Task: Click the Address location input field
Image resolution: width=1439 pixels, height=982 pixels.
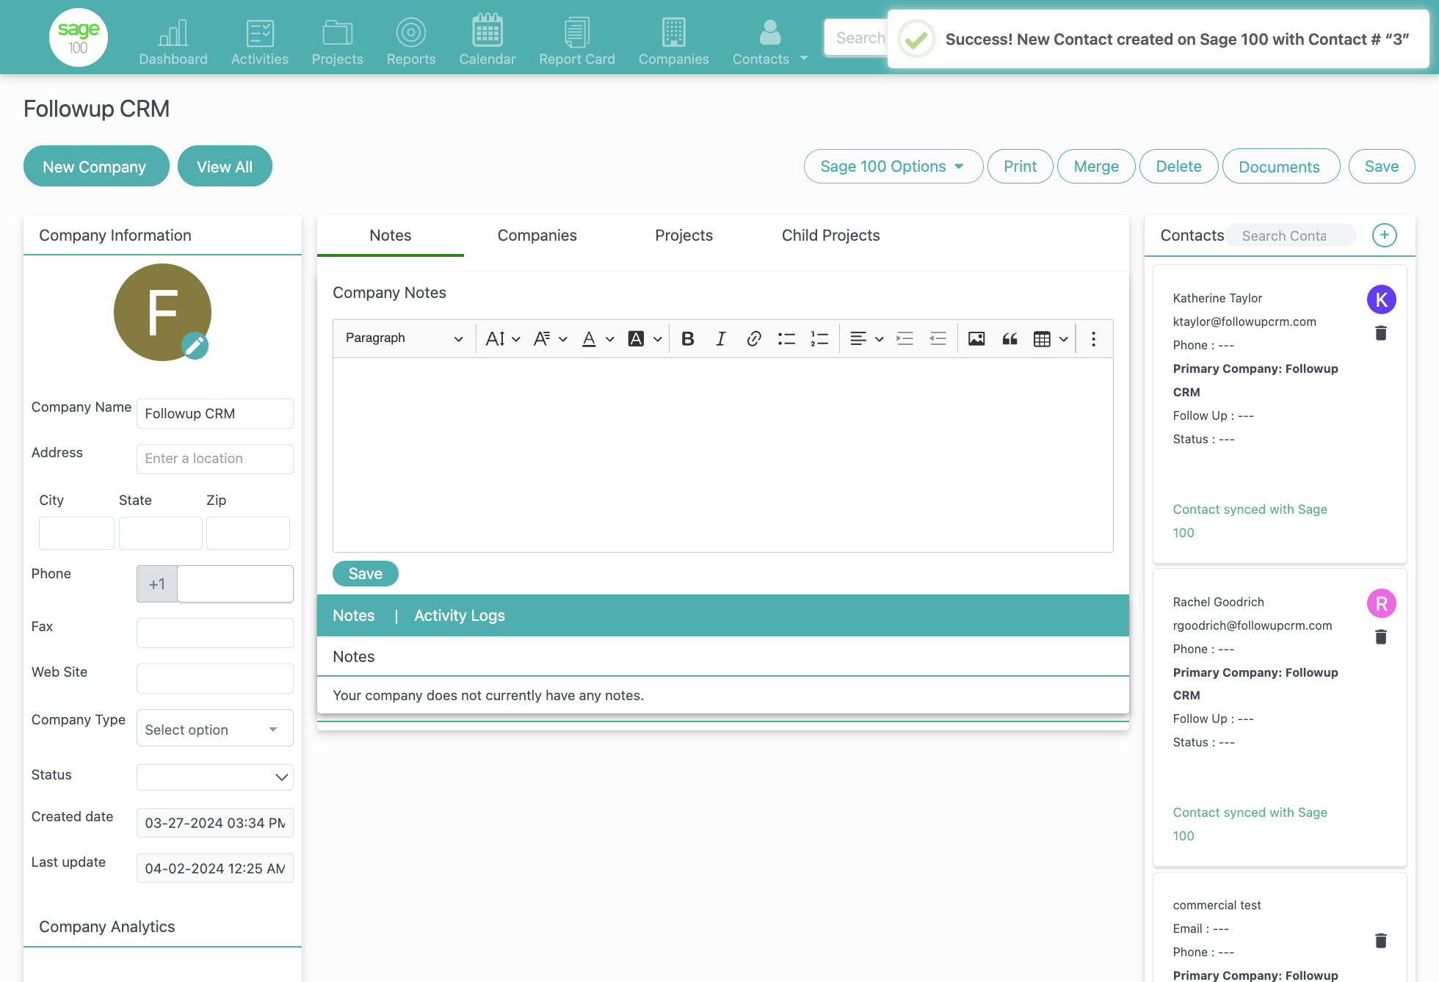Action: pyautogui.click(x=215, y=459)
